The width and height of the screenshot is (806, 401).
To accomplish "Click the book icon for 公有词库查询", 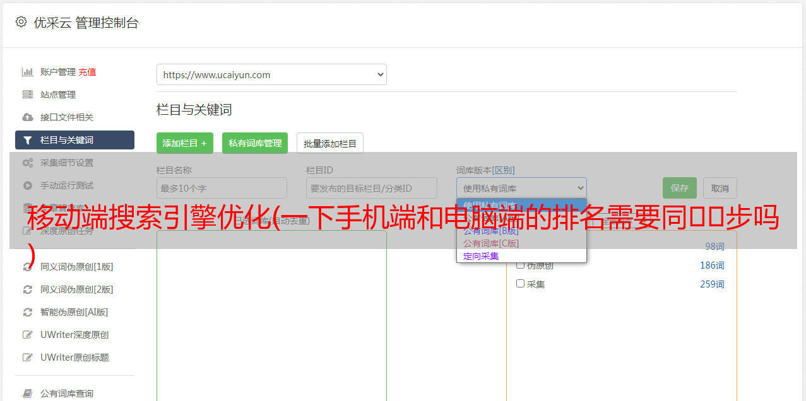I will 28,393.
